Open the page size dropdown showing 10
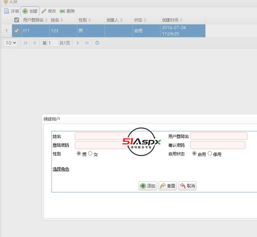The width and height of the screenshot is (257, 237). tap(10, 43)
